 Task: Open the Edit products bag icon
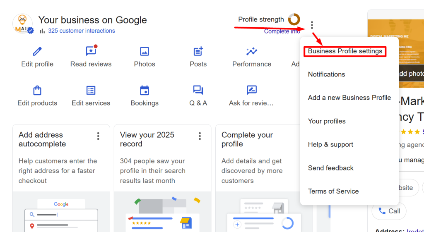(x=37, y=91)
